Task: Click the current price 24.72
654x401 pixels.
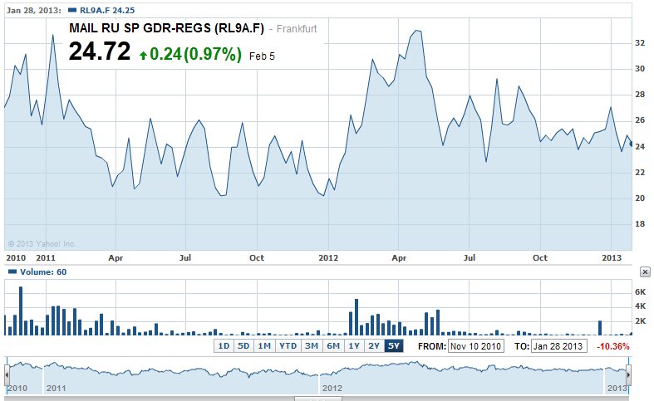Action: (x=100, y=51)
